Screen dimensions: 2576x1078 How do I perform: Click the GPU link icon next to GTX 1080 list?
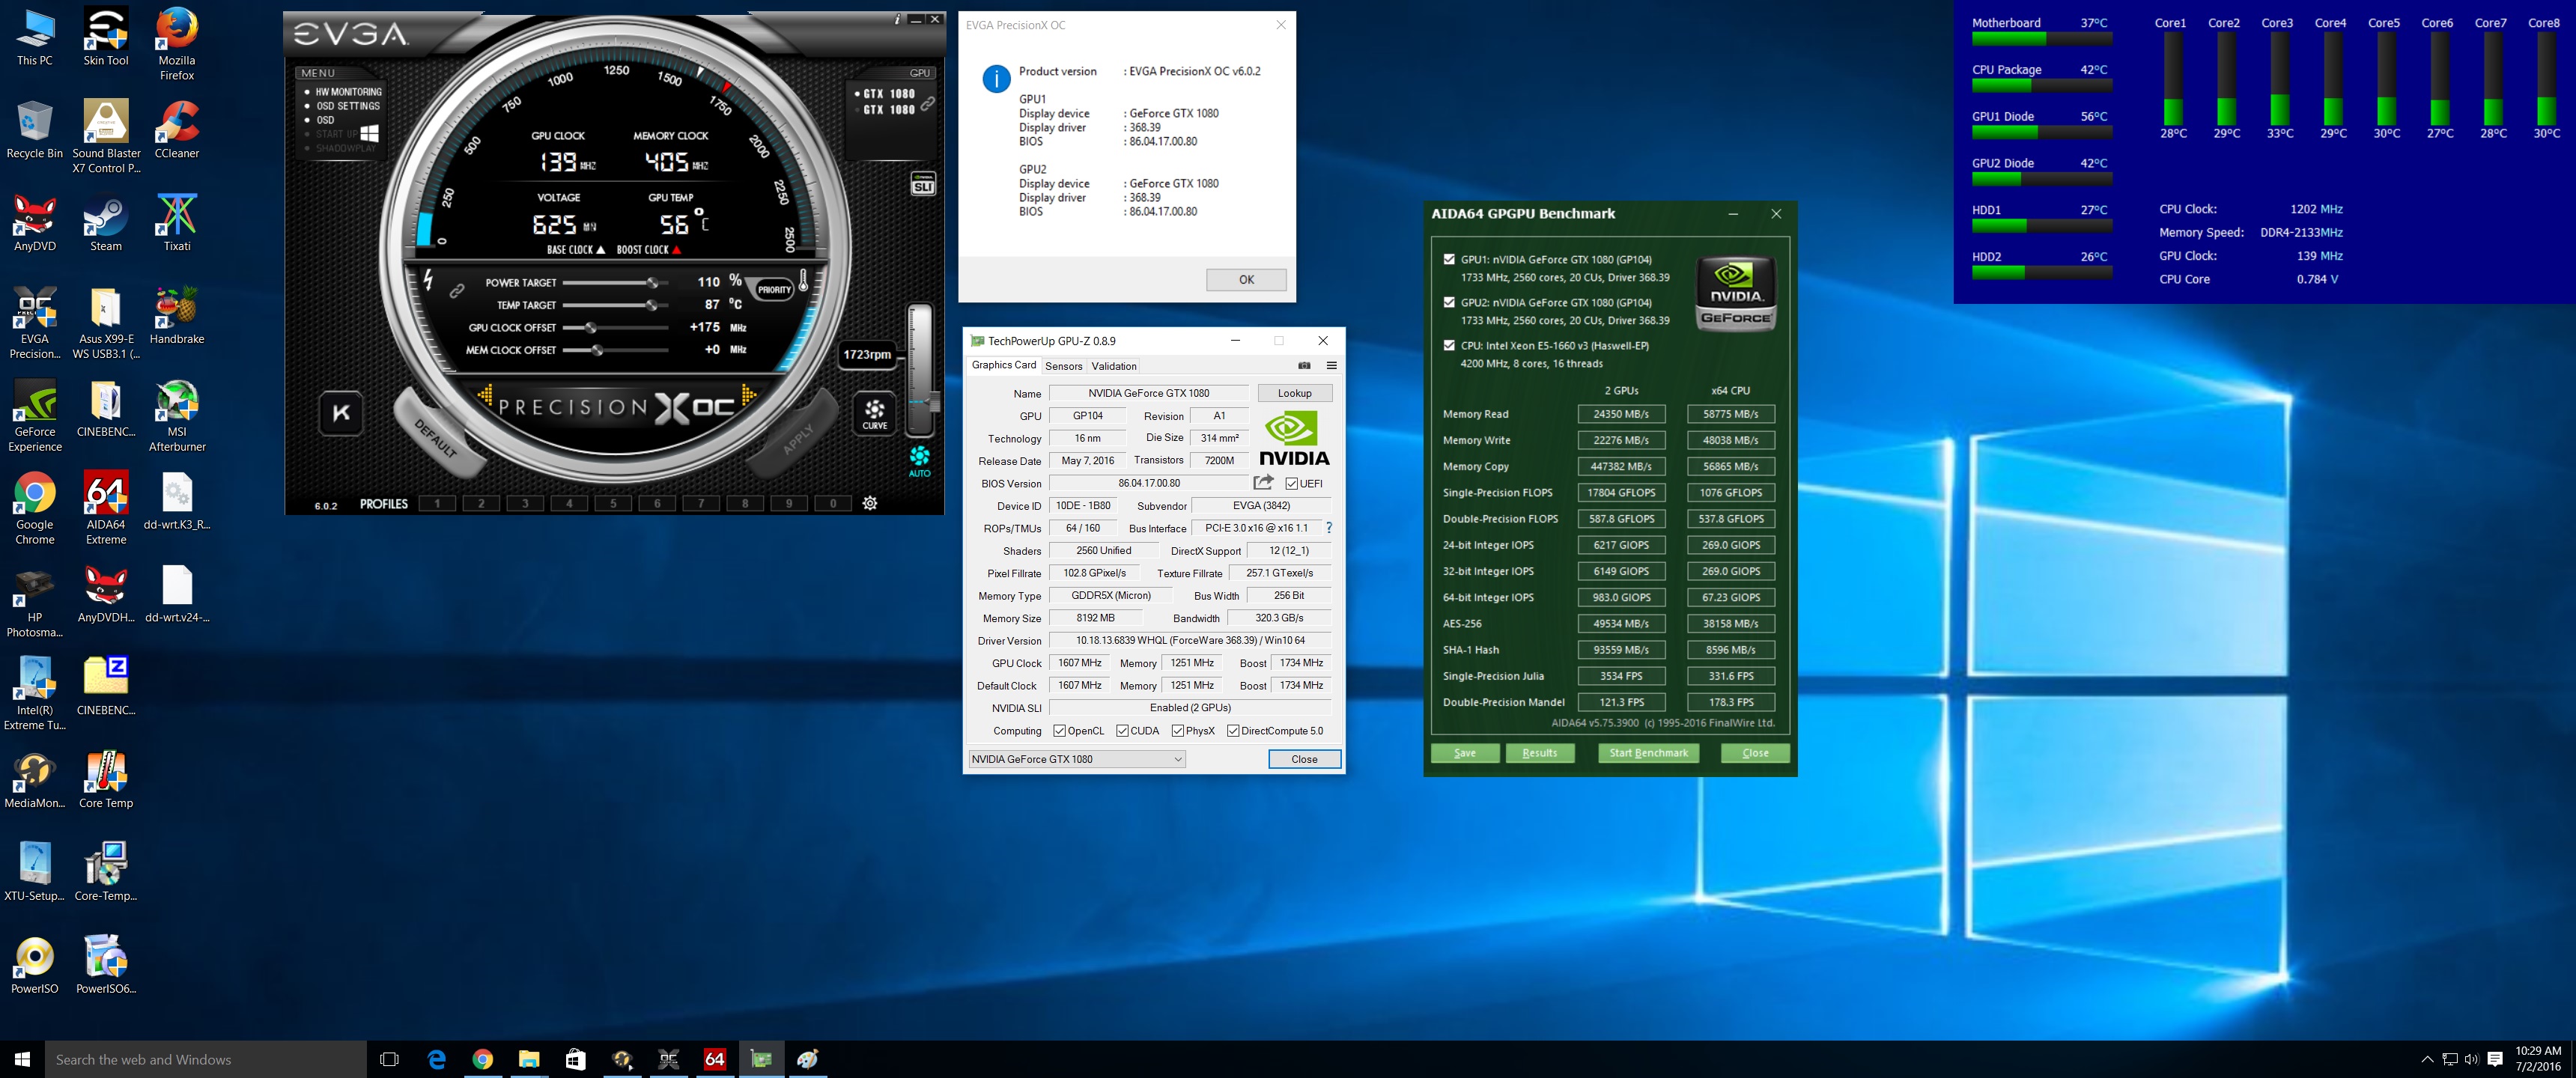928,103
